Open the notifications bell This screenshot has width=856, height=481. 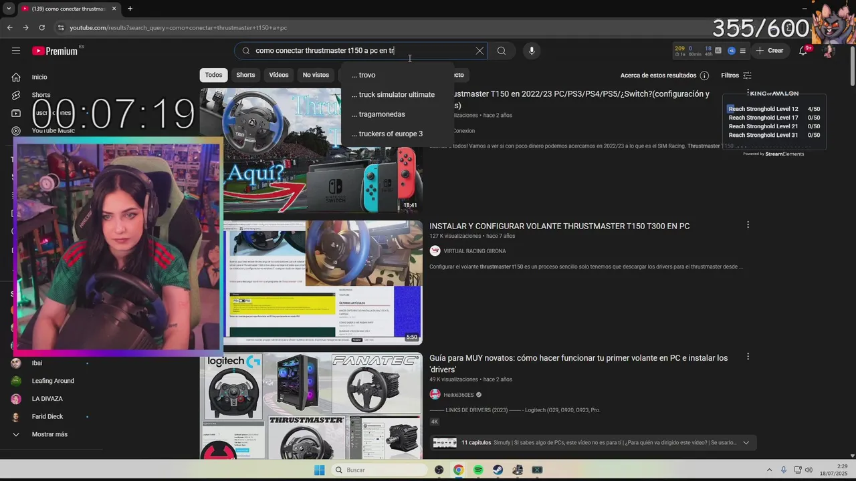coord(803,51)
